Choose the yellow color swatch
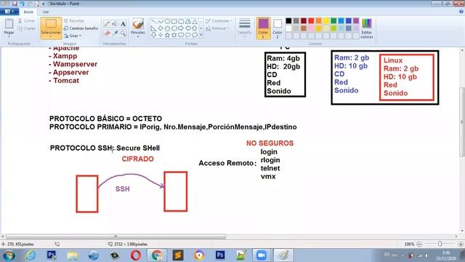The width and height of the screenshot is (465, 262). pos(326,20)
